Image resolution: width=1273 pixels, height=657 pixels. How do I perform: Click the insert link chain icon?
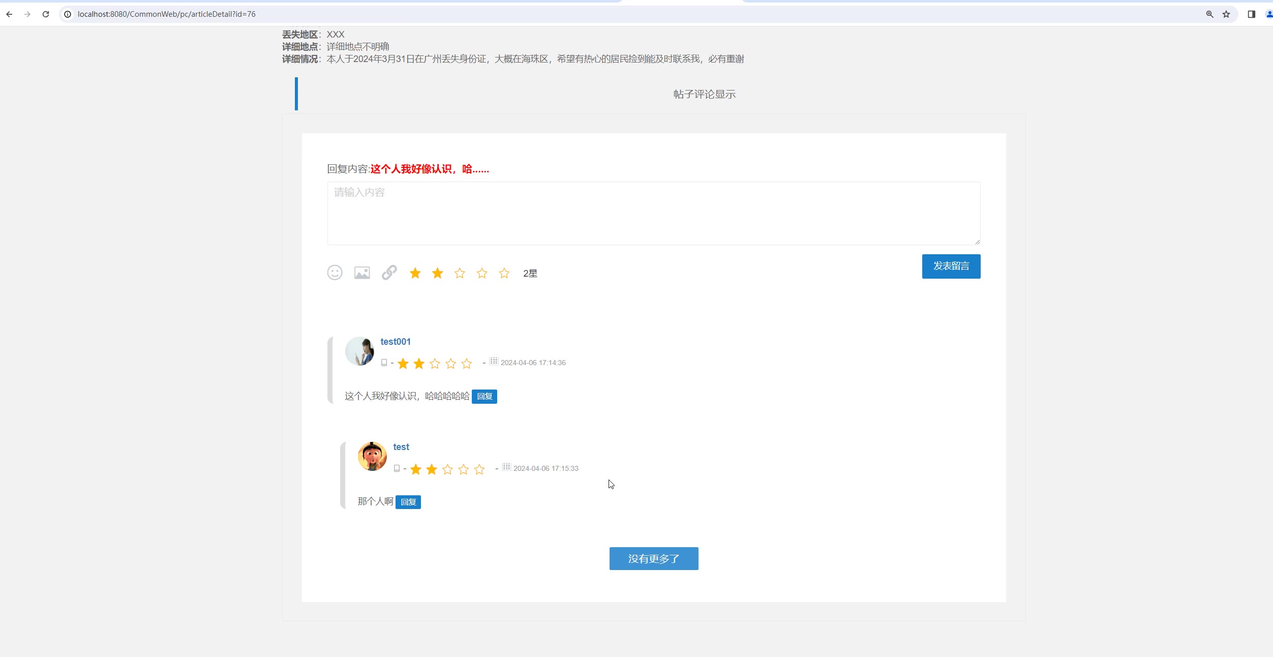point(389,273)
